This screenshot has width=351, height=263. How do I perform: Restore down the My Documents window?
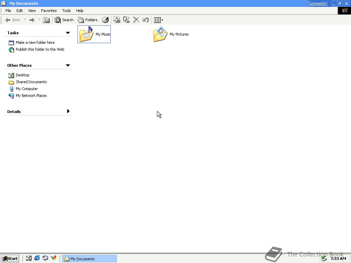(x=340, y=3)
